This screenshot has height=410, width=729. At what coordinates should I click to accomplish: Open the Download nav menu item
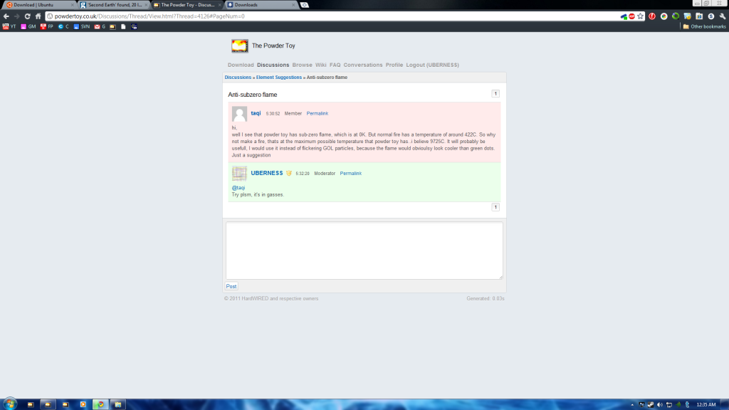(x=241, y=65)
